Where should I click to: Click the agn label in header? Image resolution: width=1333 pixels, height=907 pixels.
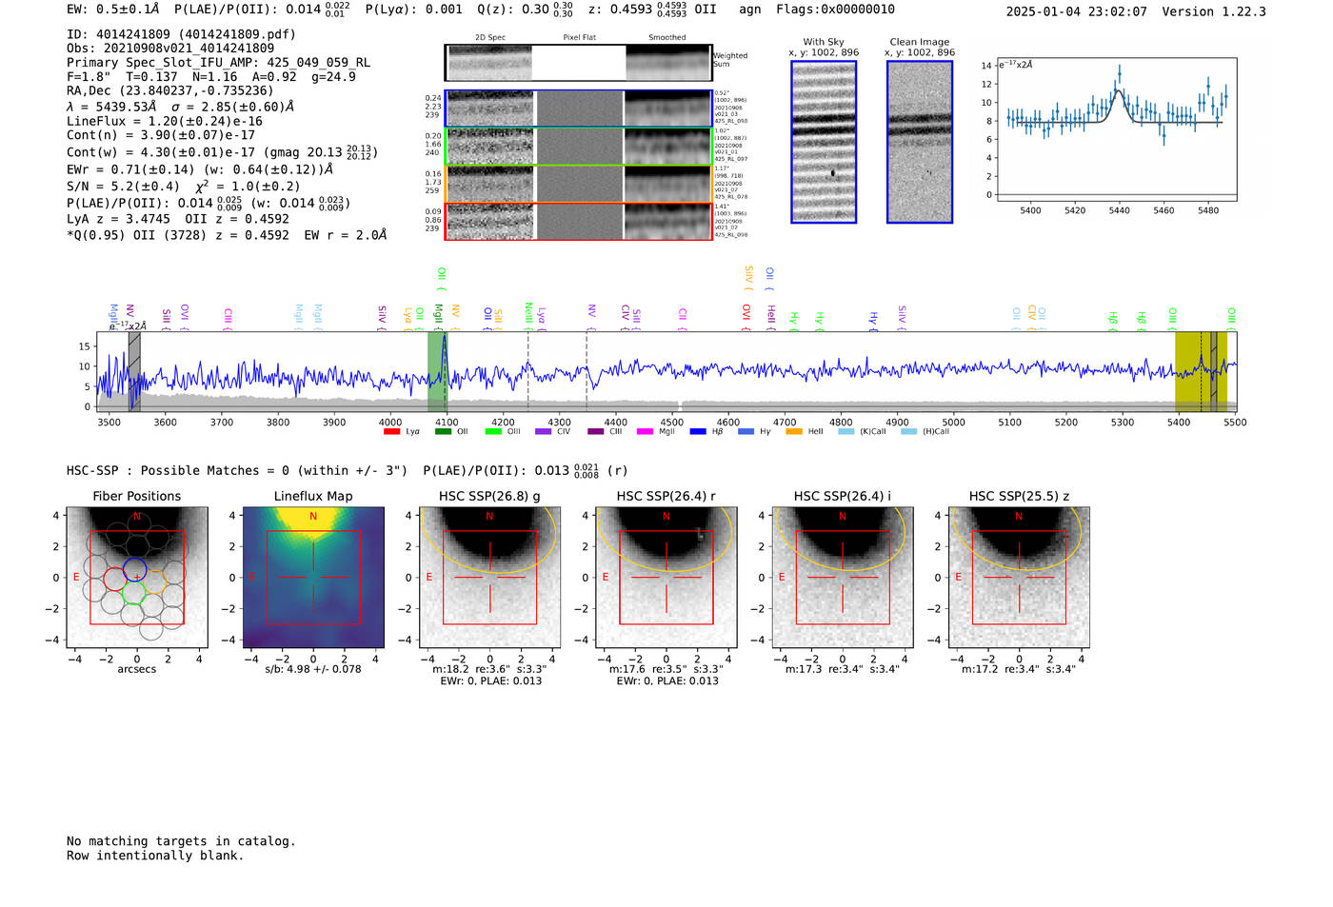click(750, 9)
